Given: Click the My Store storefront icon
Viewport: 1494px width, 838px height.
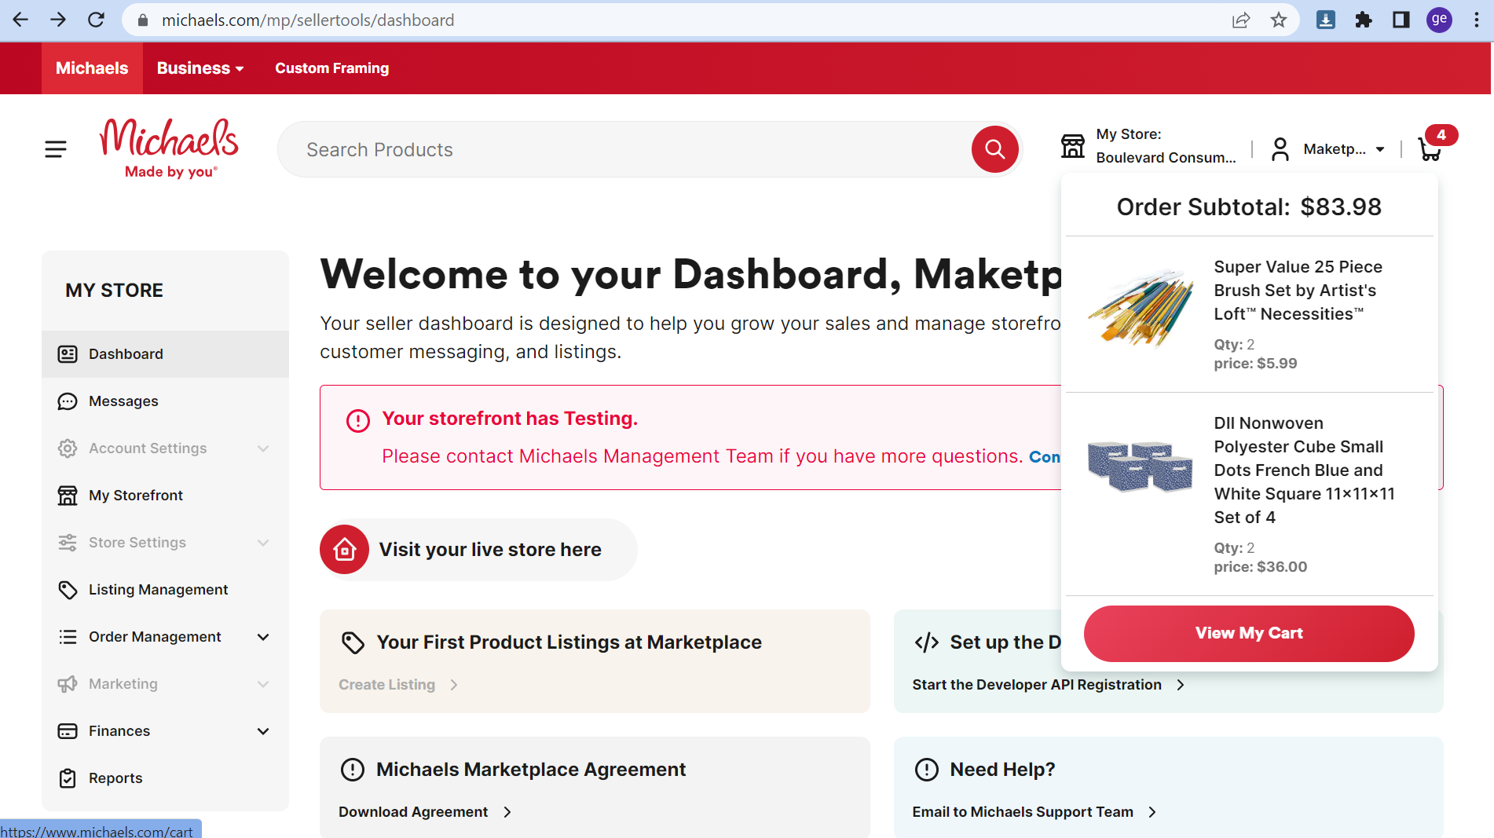Looking at the screenshot, I should coord(1073,146).
